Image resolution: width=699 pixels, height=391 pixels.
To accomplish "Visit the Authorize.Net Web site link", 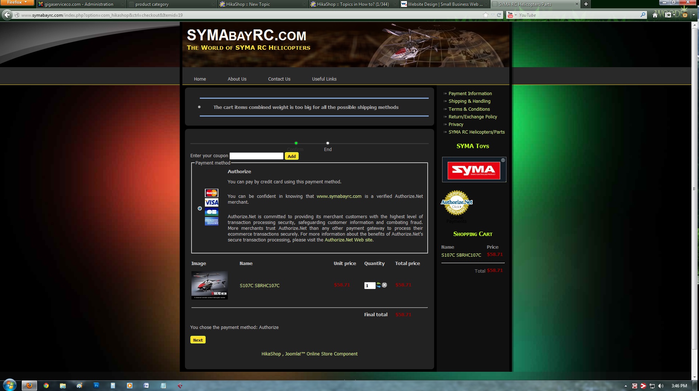I will [x=348, y=240].
